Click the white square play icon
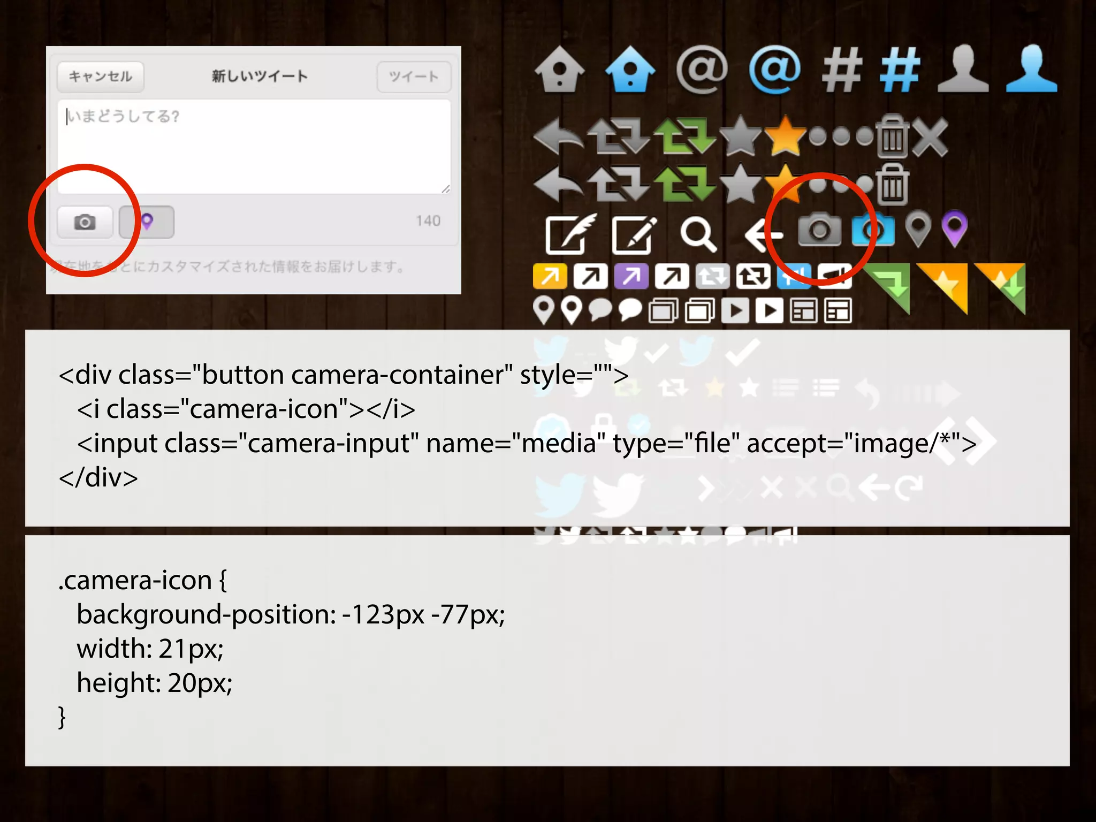This screenshot has width=1096, height=822. 770,310
